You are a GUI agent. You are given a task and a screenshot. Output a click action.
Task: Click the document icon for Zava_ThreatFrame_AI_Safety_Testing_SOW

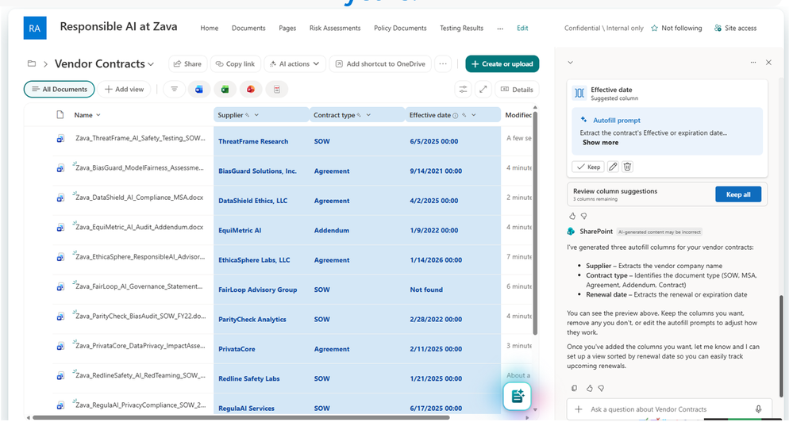tap(60, 138)
